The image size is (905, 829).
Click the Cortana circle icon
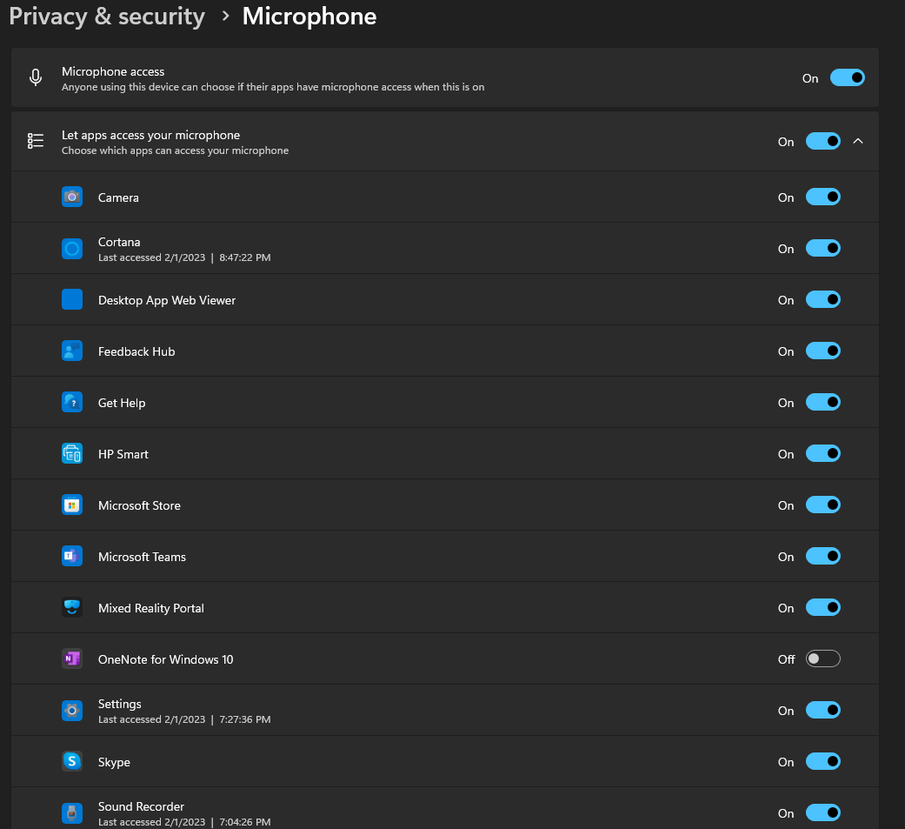tap(72, 249)
